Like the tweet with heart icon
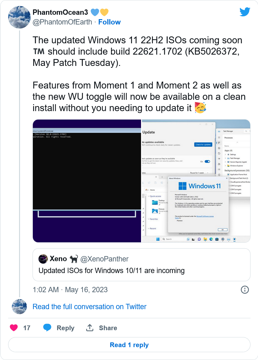This screenshot has width=258, height=360. pyautogui.click(x=14, y=328)
